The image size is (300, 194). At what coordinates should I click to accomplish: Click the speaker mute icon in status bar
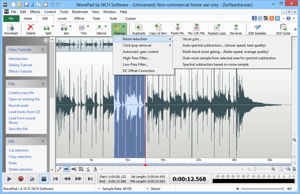tap(238, 189)
